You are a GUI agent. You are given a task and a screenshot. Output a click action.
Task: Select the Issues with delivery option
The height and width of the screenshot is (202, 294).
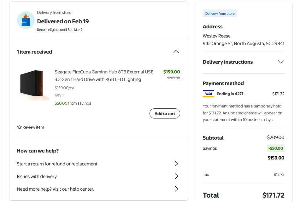[37, 176]
